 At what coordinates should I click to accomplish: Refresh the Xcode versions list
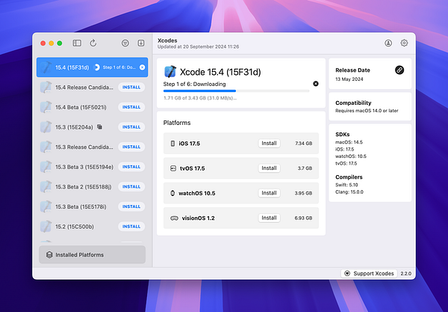[93, 43]
